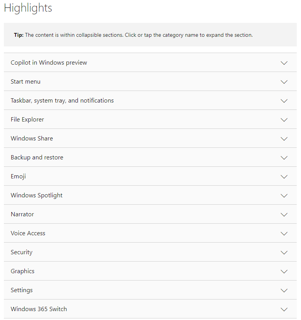Open the Settings collapsible section
This screenshot has height=320, width=301.
point(150,290)
